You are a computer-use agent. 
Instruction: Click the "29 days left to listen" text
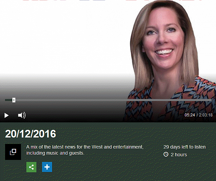click(x=189, y=147)
